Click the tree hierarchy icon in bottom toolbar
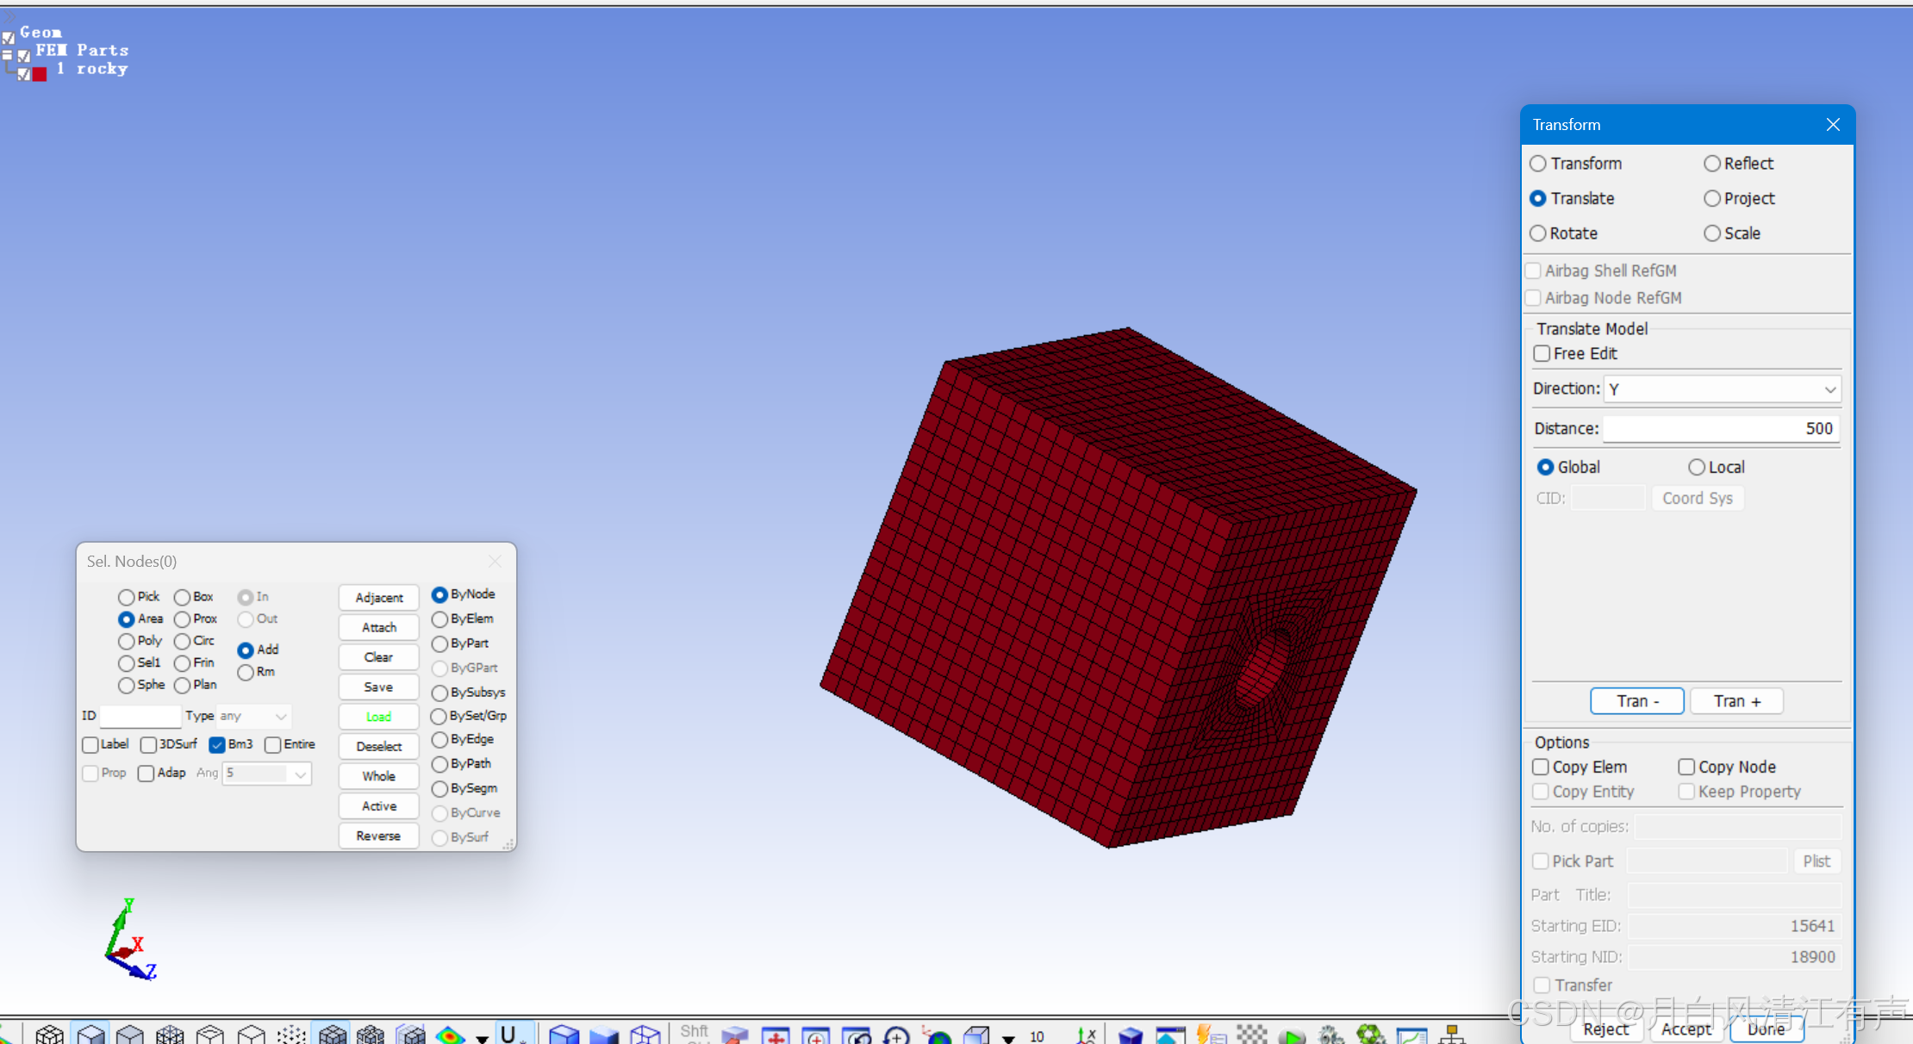 (1451, 1035)
